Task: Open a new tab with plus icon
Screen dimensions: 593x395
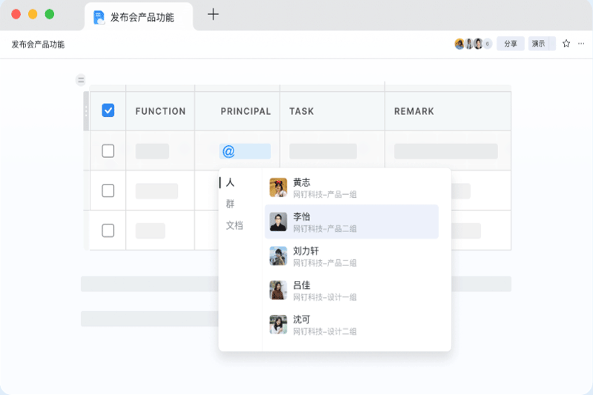Action: point(213,14)
